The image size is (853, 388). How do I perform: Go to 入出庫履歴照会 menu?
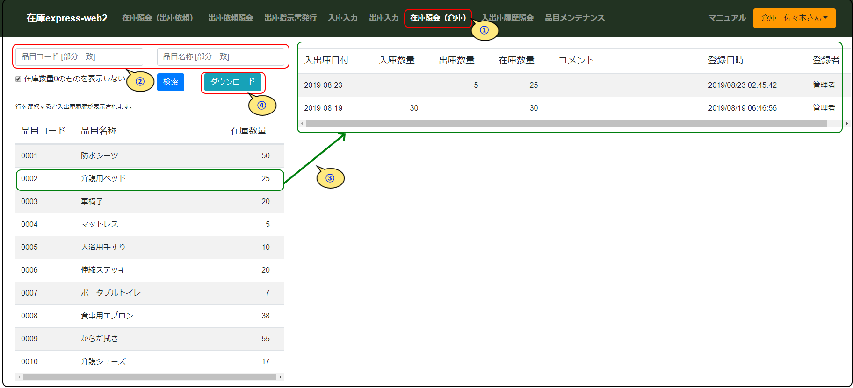click(508, 18)
